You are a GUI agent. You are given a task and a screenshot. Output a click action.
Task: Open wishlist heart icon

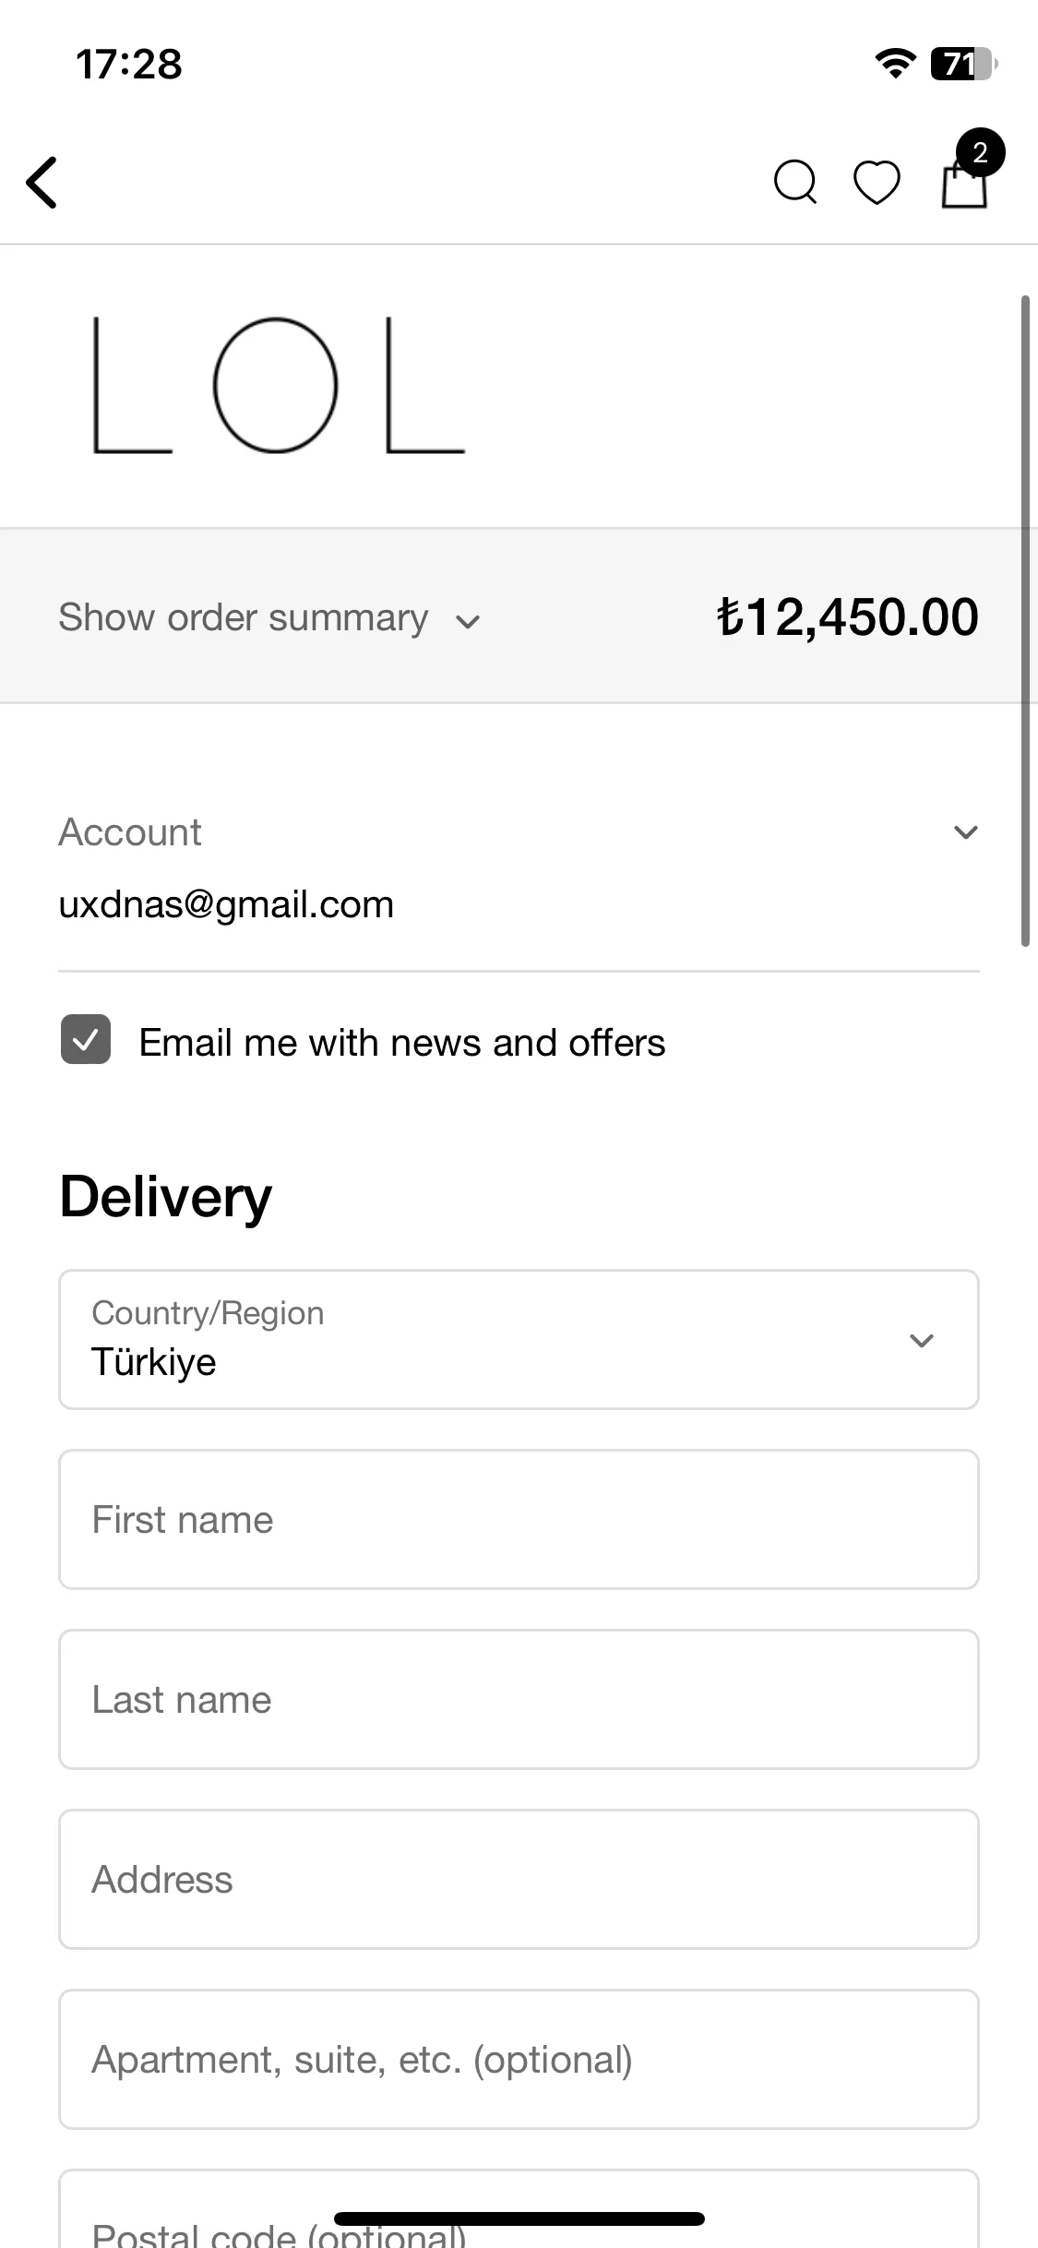pos(877,182)
